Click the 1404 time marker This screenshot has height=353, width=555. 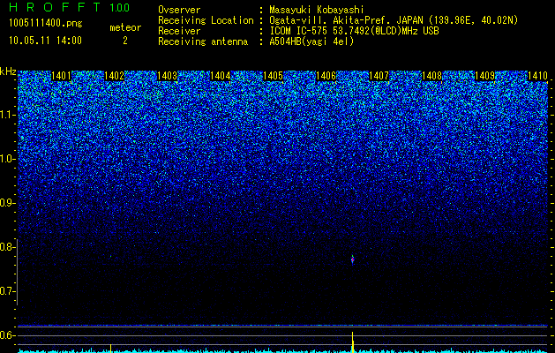coord(221,76)
